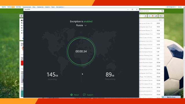The height and width of the screenshot is (104, 185).
Task: Open the Russia server location dropdown
Action: 81,25
